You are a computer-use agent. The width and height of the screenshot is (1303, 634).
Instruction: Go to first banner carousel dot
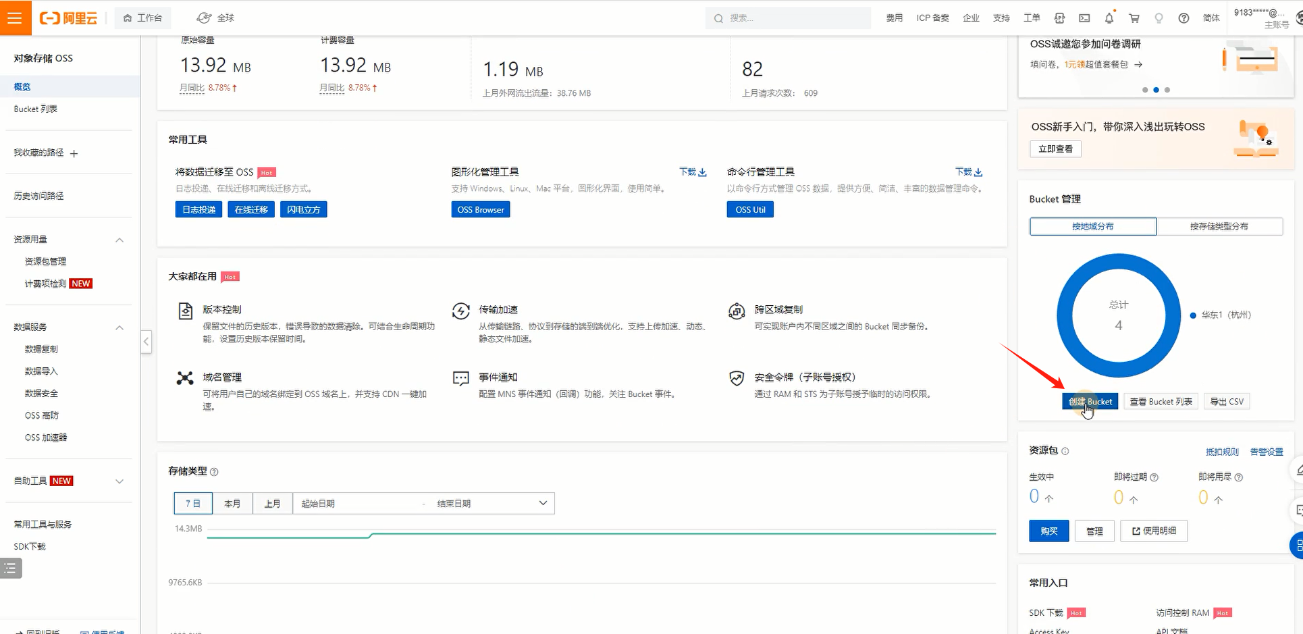click(1145, 90)
